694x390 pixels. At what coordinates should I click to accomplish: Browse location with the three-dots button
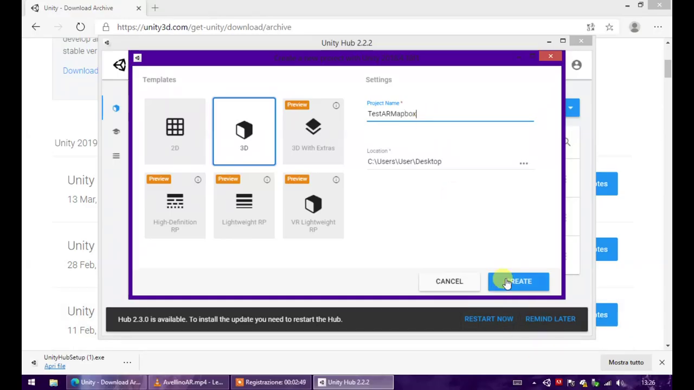[524, 162]
